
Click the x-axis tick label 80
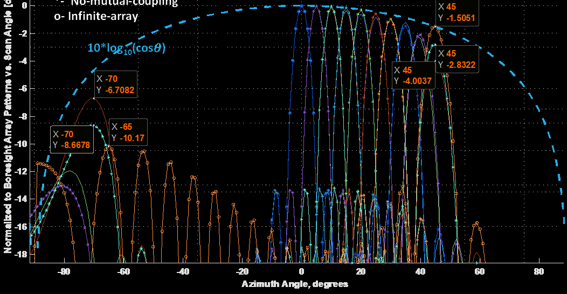coord(538,271)
